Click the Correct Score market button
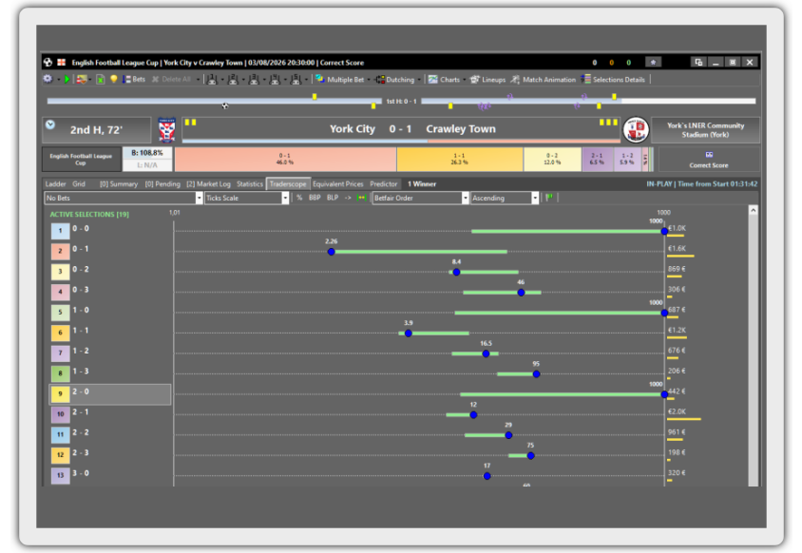Image resolution: width=802 pixels, height=553 pixels. (x=708, y=160)
